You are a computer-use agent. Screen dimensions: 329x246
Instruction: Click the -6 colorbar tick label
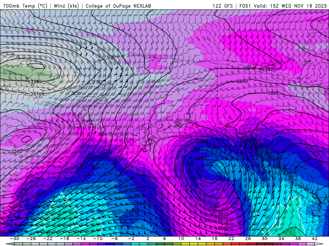coord(114,239)
